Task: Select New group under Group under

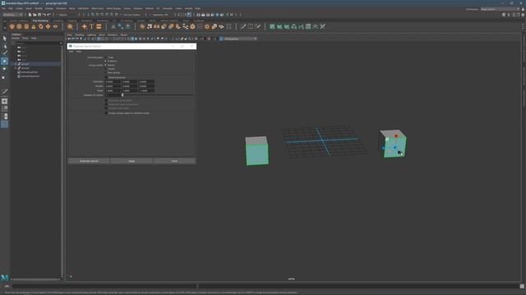Action: click(106, 73)
